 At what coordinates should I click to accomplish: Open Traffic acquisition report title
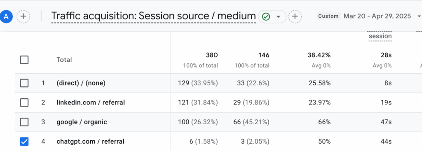click(153, 16)
